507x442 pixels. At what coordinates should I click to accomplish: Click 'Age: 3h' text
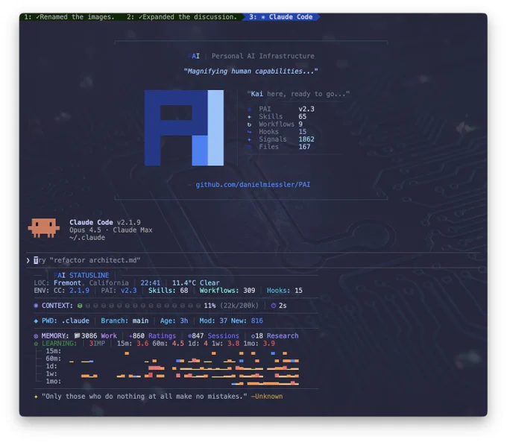(174, 321)
